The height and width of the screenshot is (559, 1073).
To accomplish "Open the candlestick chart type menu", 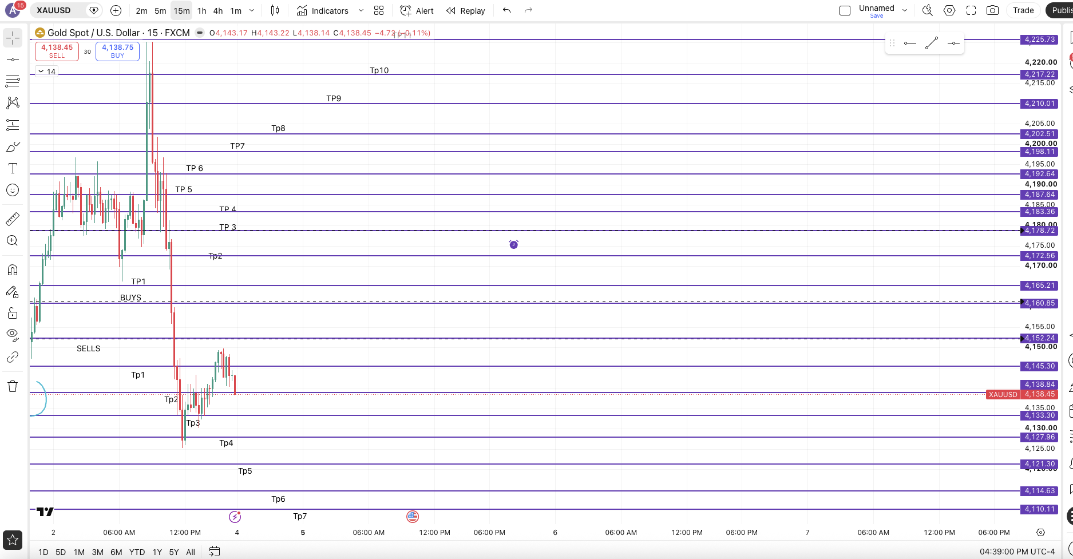I will [x=275, y=10].
